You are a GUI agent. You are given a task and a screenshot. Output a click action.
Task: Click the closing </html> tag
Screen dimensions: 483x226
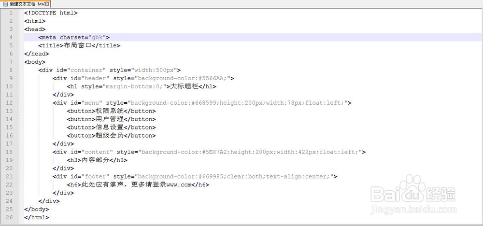click(37, 217)
